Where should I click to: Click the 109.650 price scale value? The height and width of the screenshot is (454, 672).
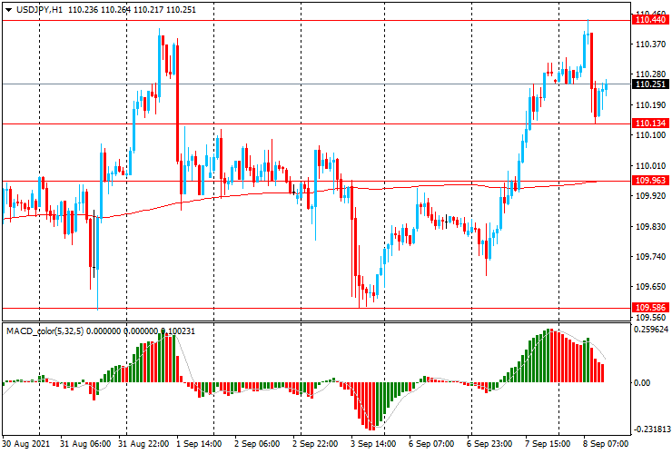650,287
